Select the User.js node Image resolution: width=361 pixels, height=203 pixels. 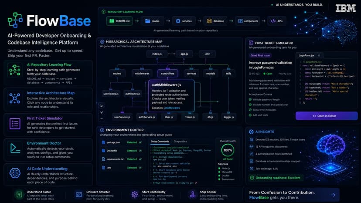[169, 117]
